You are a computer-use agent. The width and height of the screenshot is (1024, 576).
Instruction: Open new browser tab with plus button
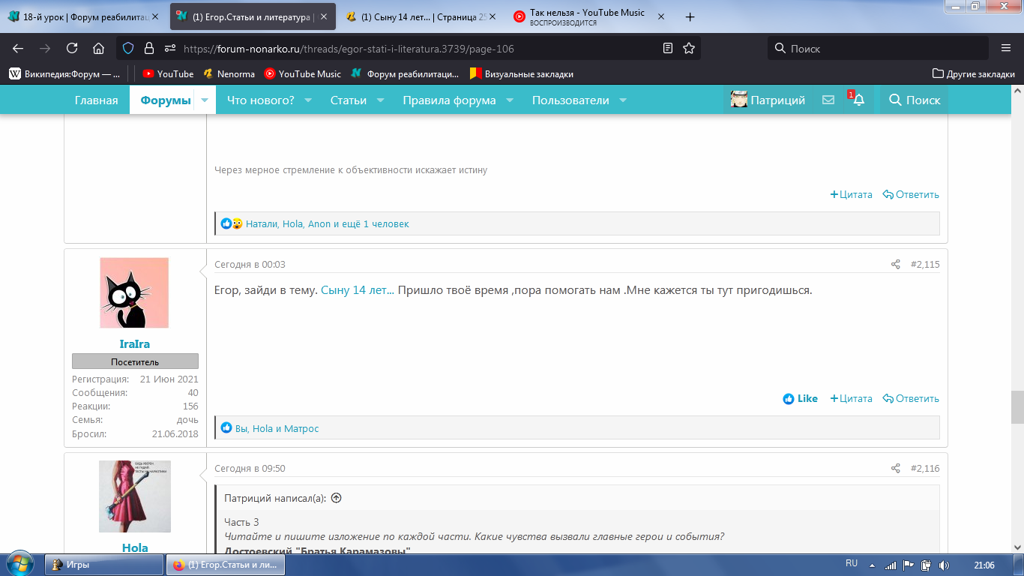[690, 17]
